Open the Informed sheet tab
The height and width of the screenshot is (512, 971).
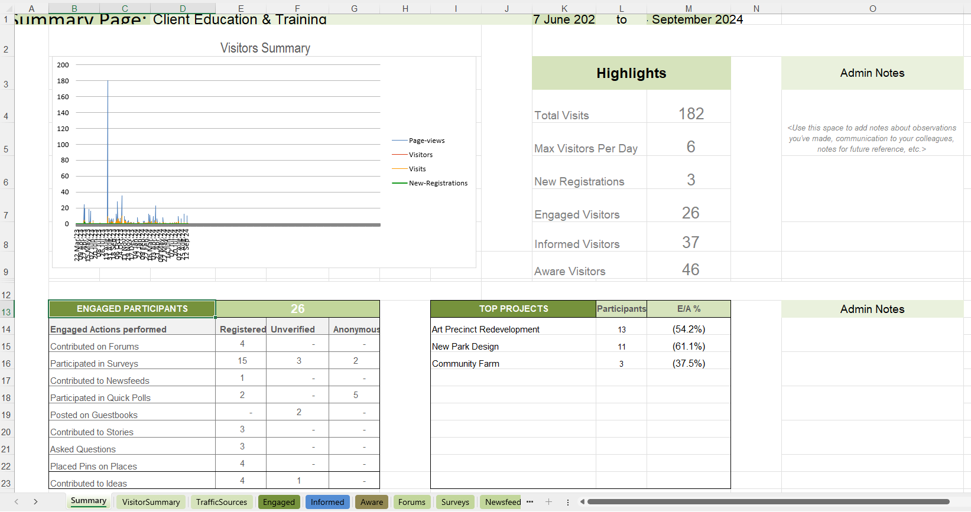327,502
